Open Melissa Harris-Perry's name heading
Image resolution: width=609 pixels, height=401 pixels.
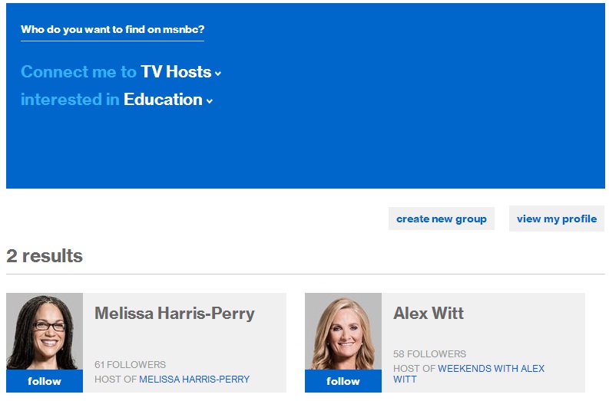(174, 314)
